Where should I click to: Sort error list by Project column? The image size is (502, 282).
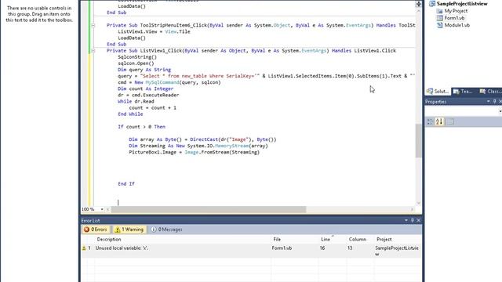[x=384, y=239]
